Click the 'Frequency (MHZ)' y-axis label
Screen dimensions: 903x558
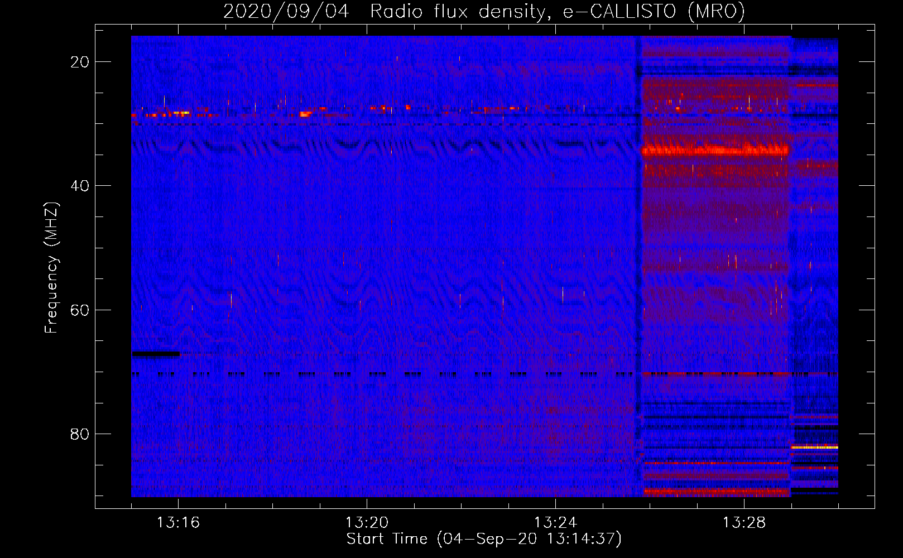[x=51, y=268]
